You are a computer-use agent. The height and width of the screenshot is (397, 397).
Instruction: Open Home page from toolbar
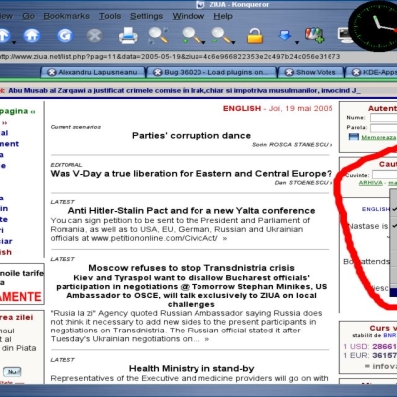tap(32, 35)
